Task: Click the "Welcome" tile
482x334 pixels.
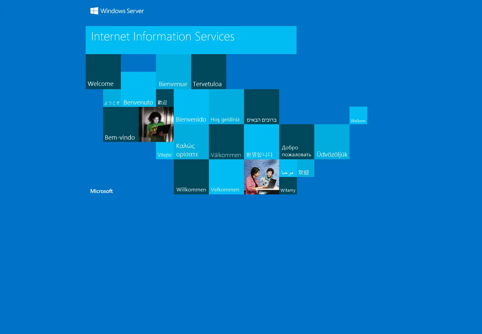Action: click(103, 71)
